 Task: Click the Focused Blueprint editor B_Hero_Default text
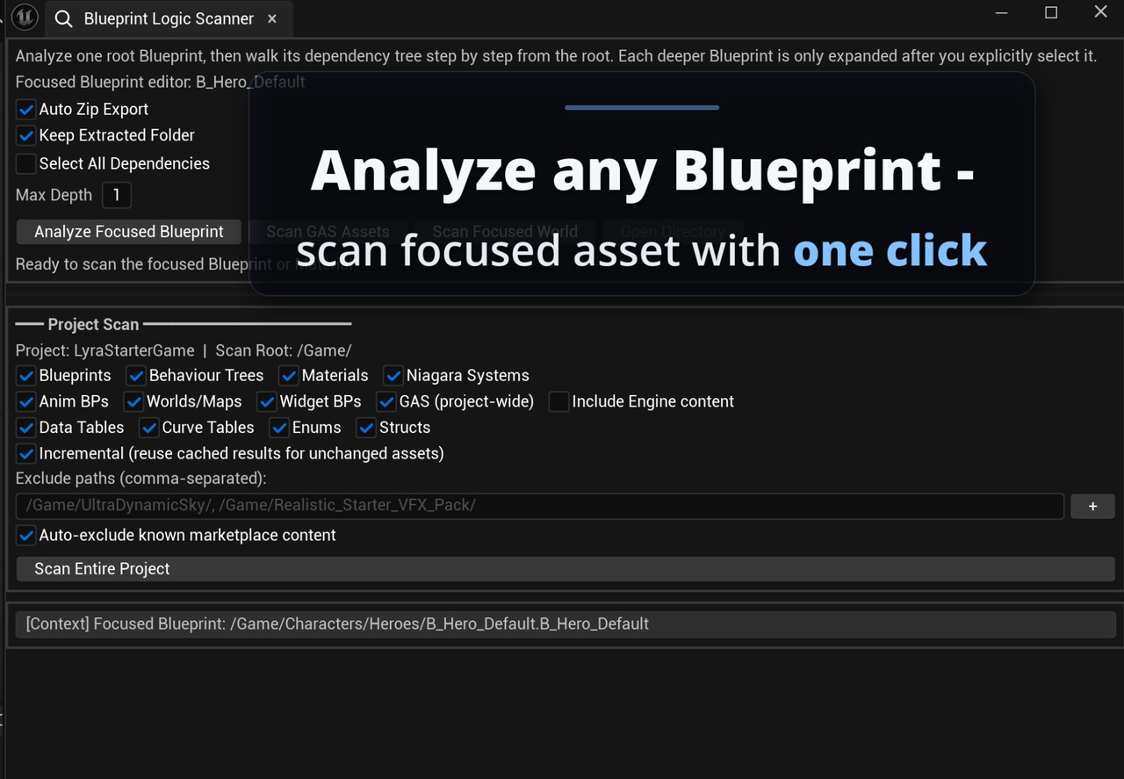point(161,83)
